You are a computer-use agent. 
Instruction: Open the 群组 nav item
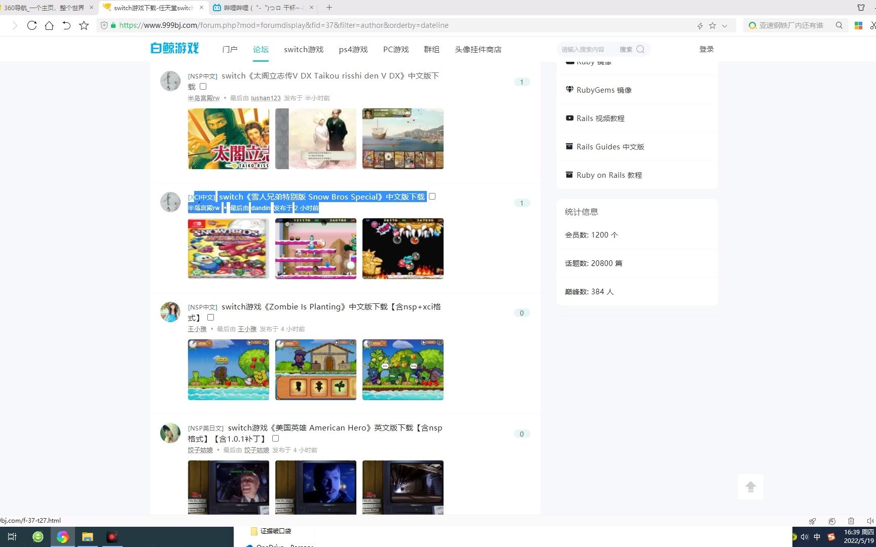pyautogui.click(x=431, y=49)
